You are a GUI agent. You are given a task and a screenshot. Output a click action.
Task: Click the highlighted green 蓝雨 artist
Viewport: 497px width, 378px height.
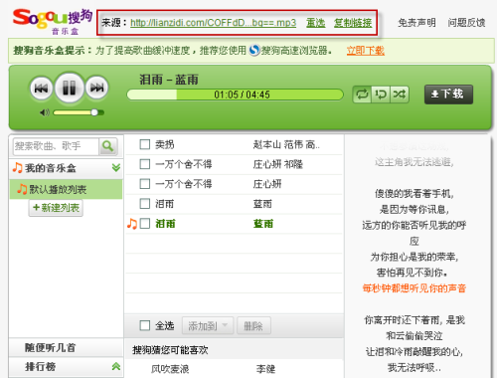263,224
